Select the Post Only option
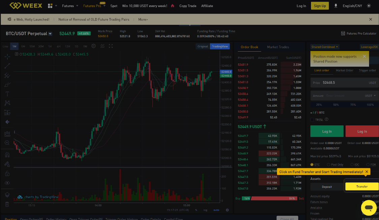 click(x=335, y=165)
